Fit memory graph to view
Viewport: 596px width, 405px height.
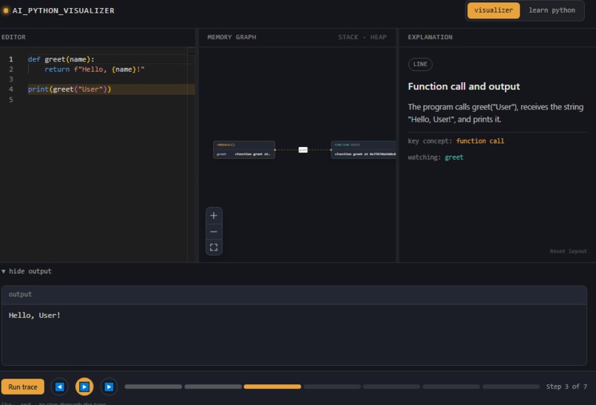[214, 248]
